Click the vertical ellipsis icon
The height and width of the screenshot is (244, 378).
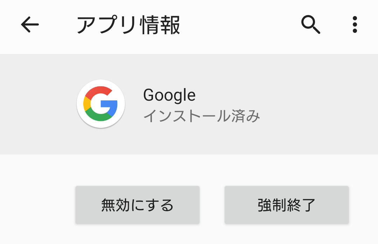[355, 25]
